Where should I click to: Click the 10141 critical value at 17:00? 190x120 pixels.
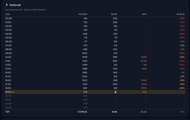[x=144, y=84]
